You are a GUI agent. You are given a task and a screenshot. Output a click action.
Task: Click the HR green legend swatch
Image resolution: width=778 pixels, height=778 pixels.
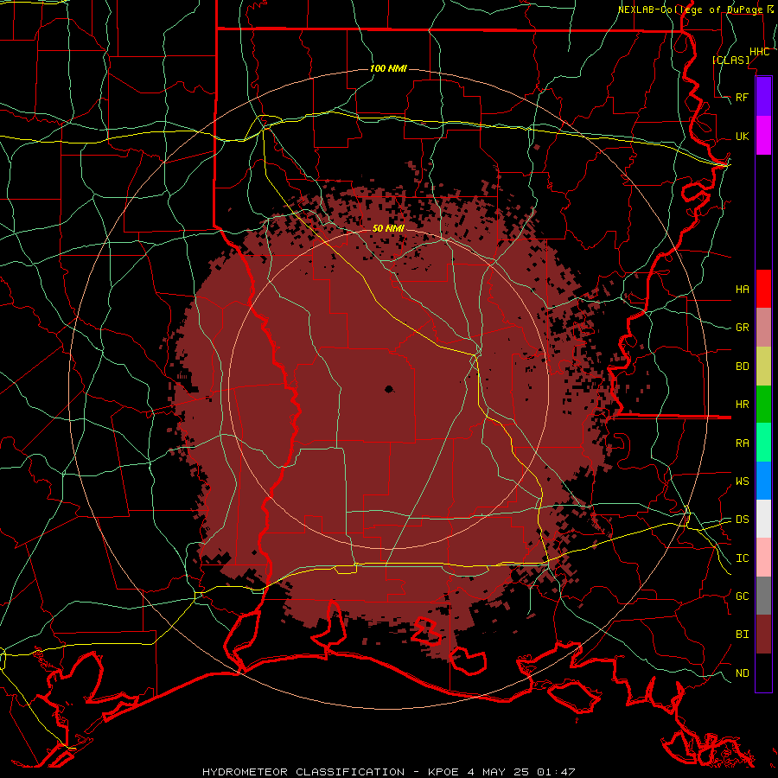coord(763,405)
